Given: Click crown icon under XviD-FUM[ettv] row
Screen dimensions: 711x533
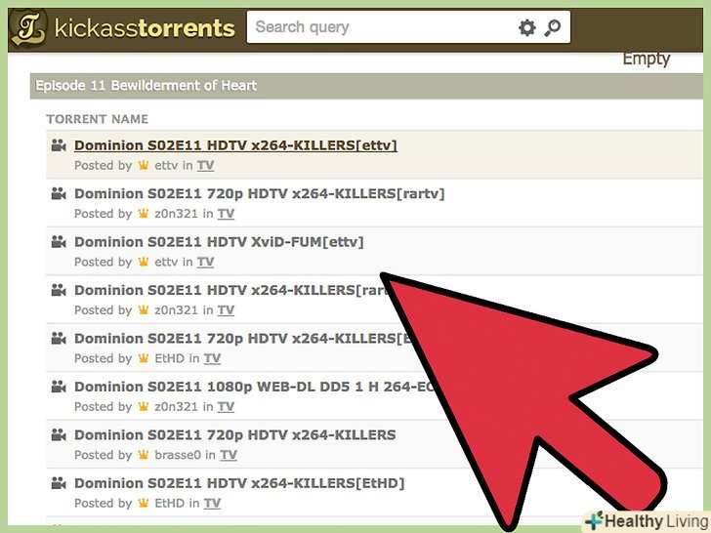Looking at the screenshot, I should coord(144,262).
